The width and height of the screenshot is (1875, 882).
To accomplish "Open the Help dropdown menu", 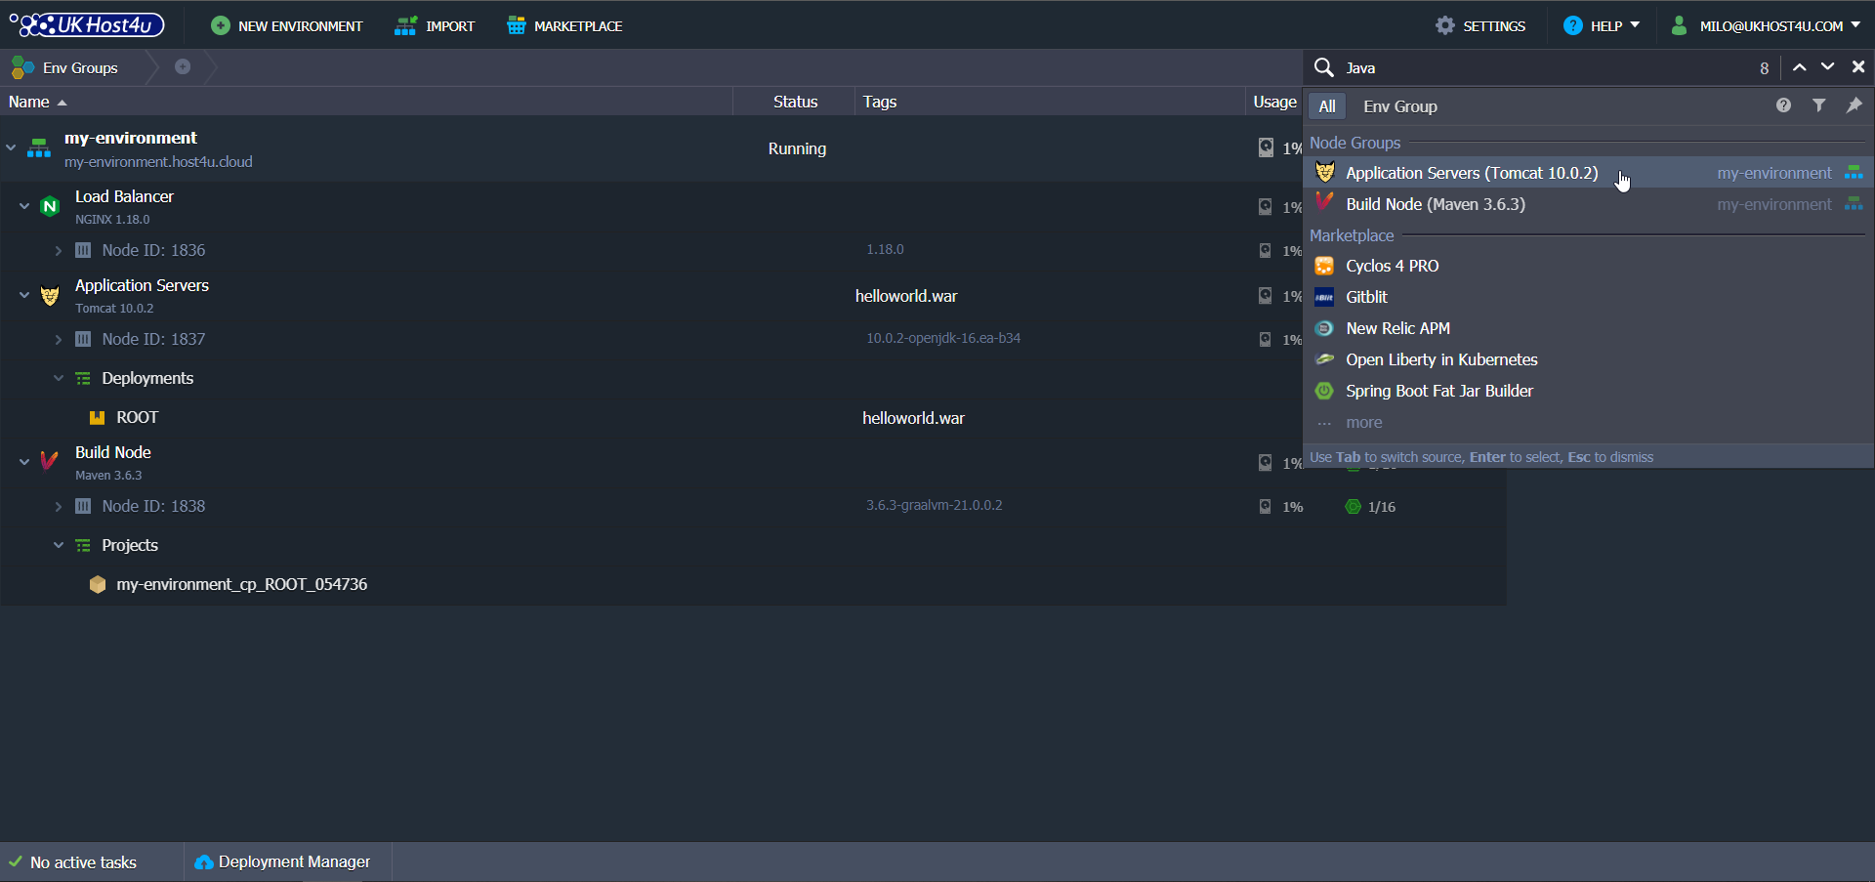I will tap(1602, 26).
